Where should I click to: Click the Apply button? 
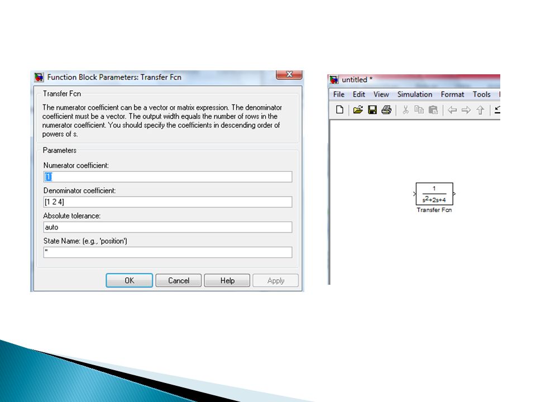point(275,280)
